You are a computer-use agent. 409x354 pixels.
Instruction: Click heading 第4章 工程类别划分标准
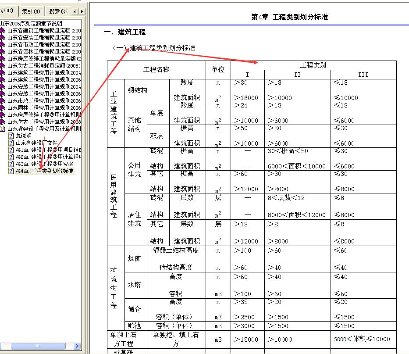(x=289, y=17)
